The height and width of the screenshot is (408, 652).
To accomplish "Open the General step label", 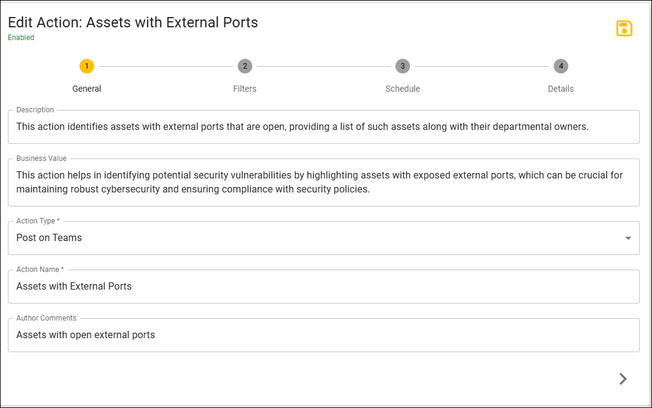I will [x=87, y=89].
